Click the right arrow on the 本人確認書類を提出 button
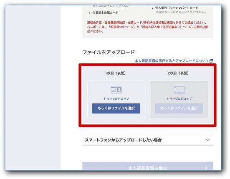230x179 pixels. (206, 168)
